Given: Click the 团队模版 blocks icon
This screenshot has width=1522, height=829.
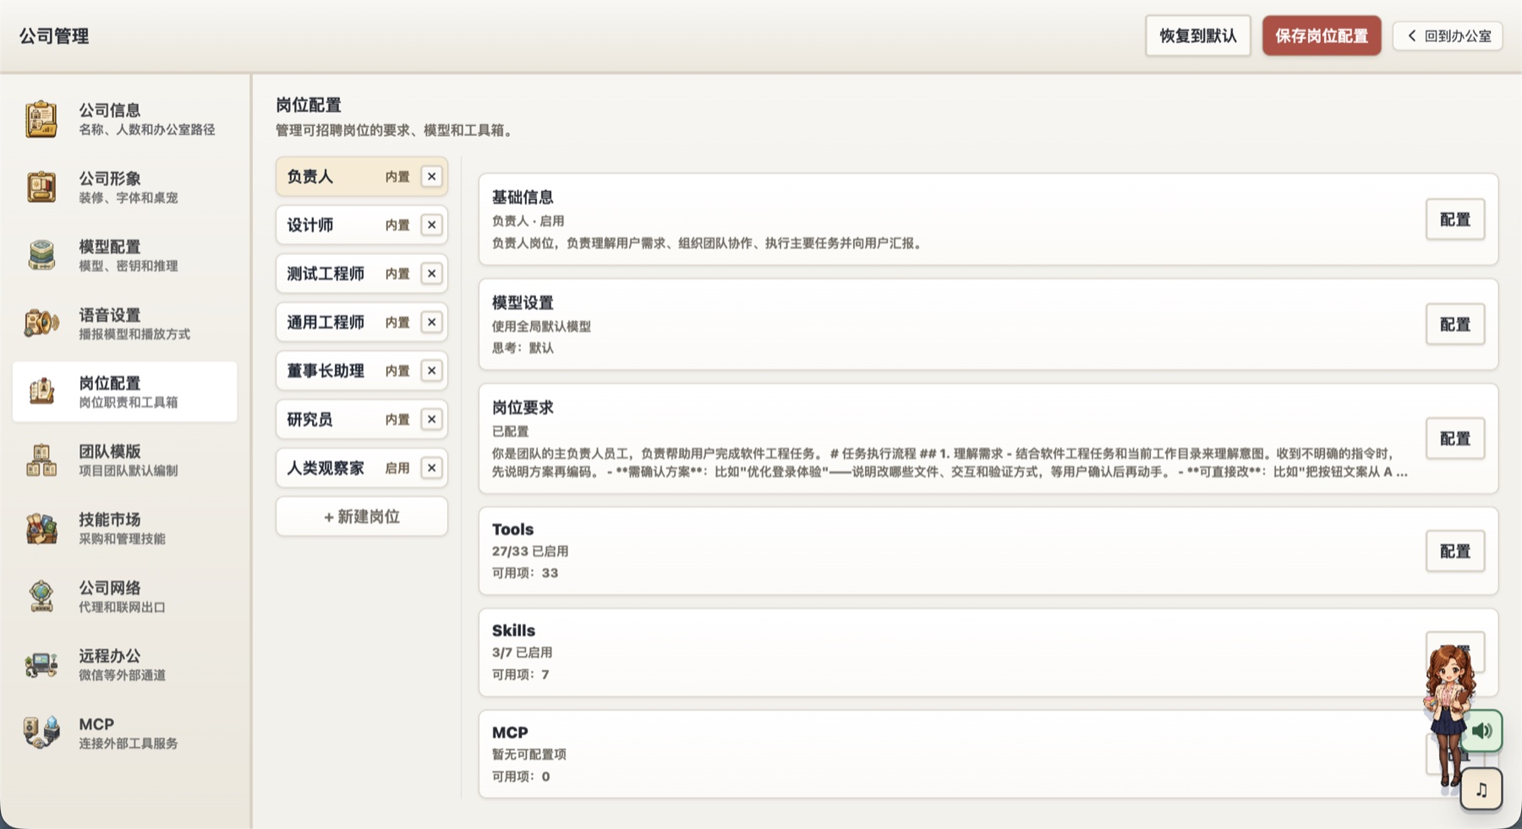Looking at the screenshot, I should point(41,460).
